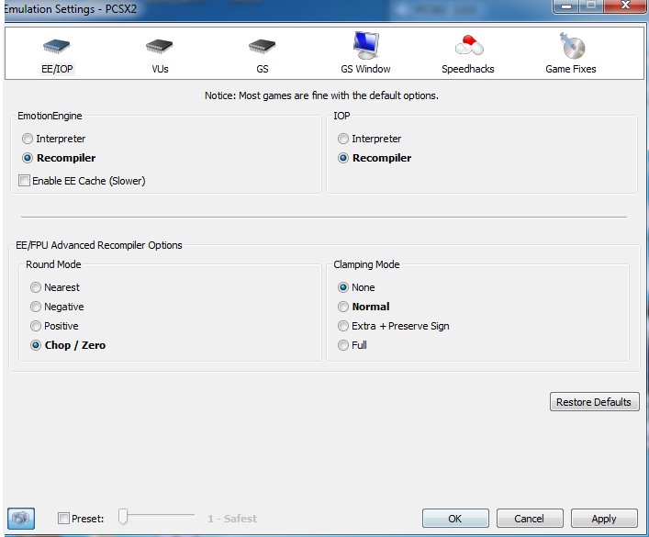
Task: Set Round Mode to Negative
Action: pos(36,307)
